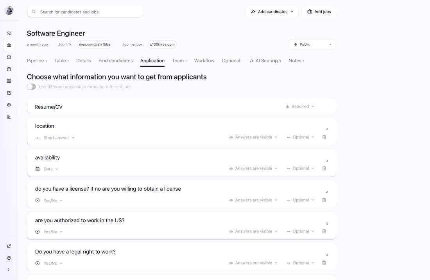Focus the candidates and jobs search field
430x280 pixels.
click(85, 12)
